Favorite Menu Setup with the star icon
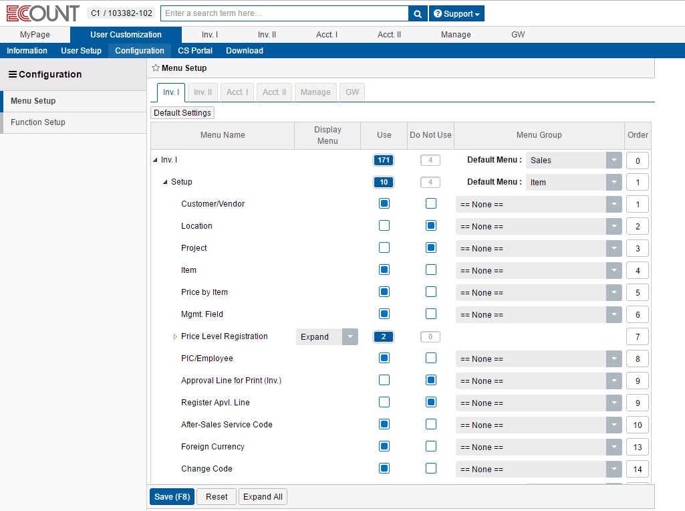Viewport: 685px width, 511px height. coord(156,68)
